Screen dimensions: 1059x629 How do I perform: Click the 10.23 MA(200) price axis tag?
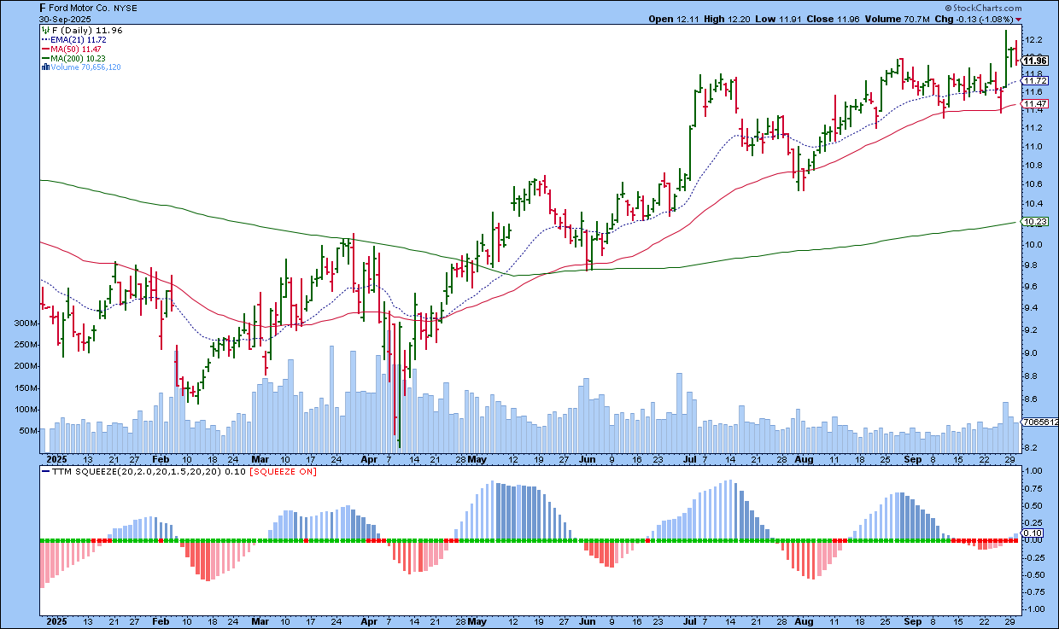pyautogui.click(x=1035, y=222)
